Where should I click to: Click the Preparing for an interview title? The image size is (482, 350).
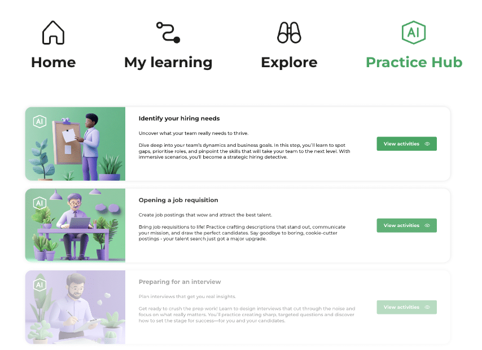click(179, 282)
